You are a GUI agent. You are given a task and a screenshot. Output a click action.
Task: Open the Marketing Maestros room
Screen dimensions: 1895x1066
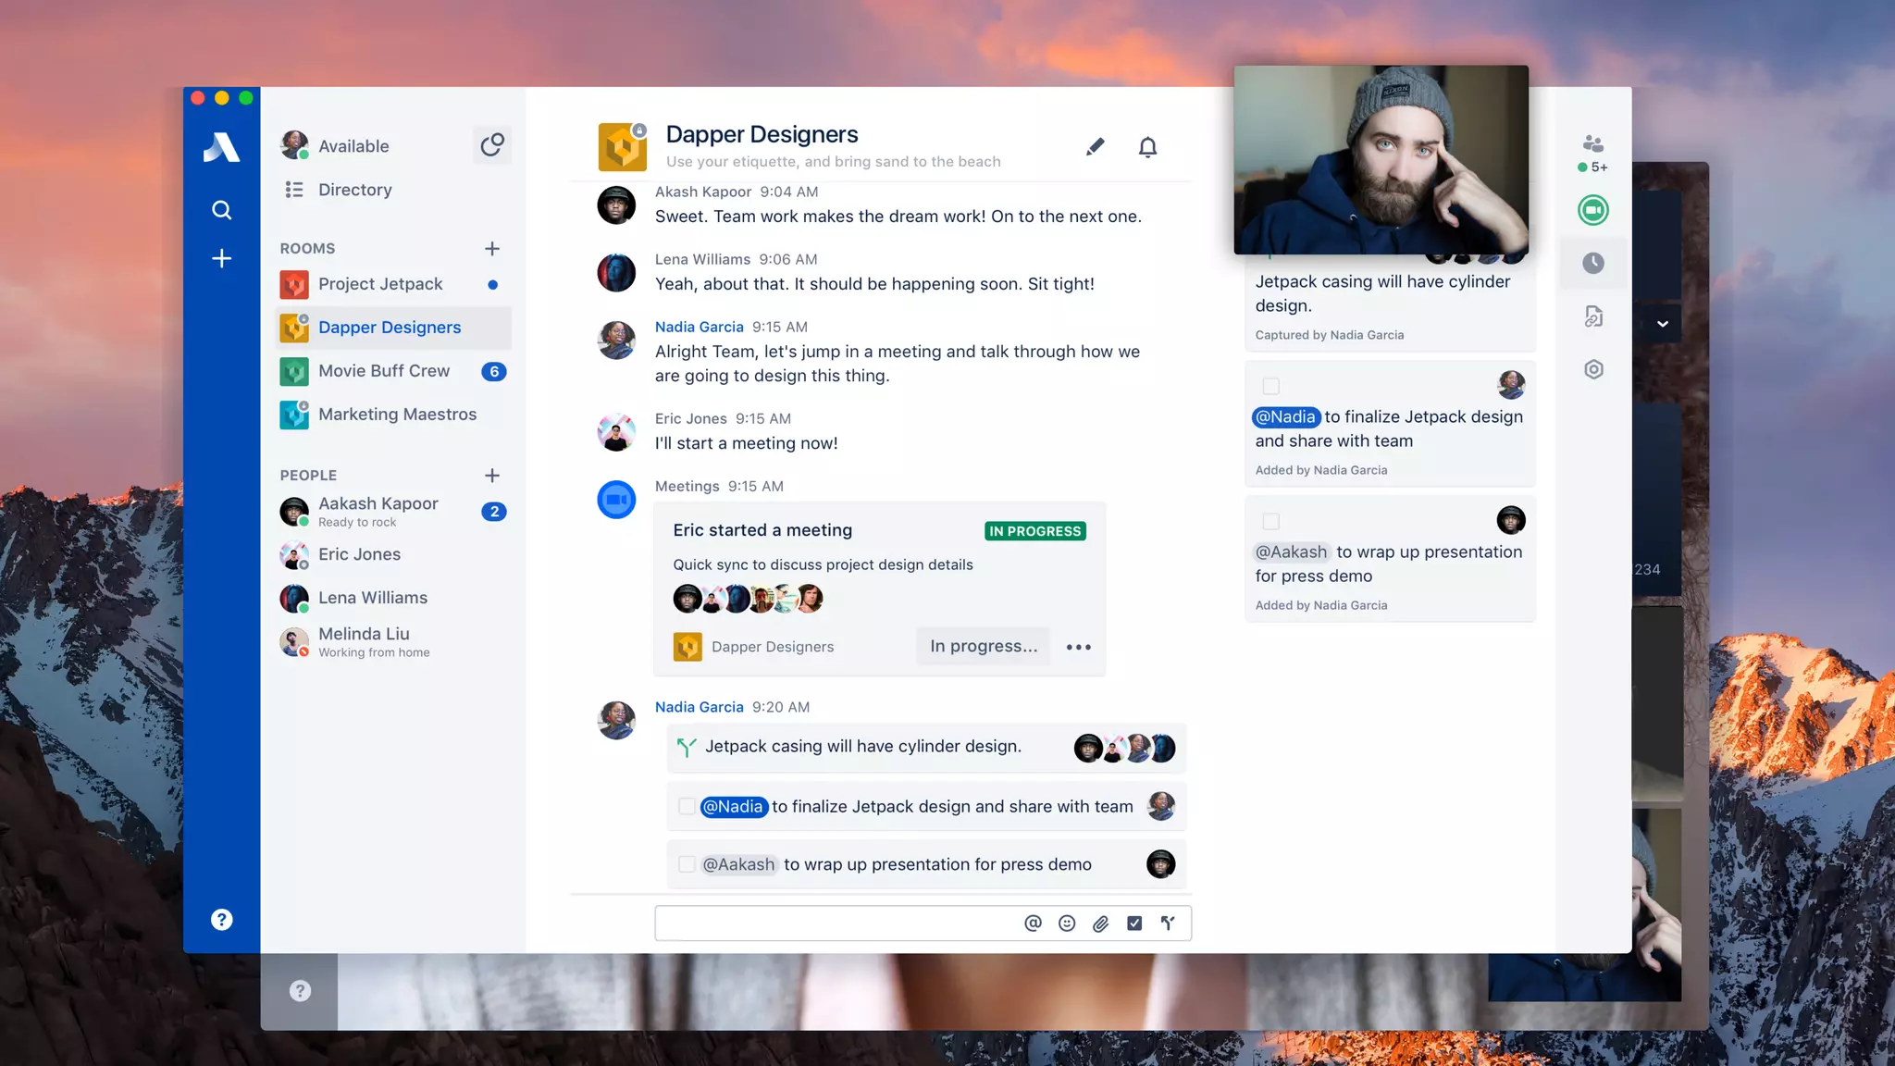click(x=393, y=415)
